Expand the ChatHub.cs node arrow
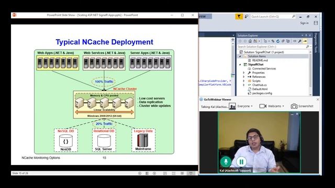 pos(244,85)
